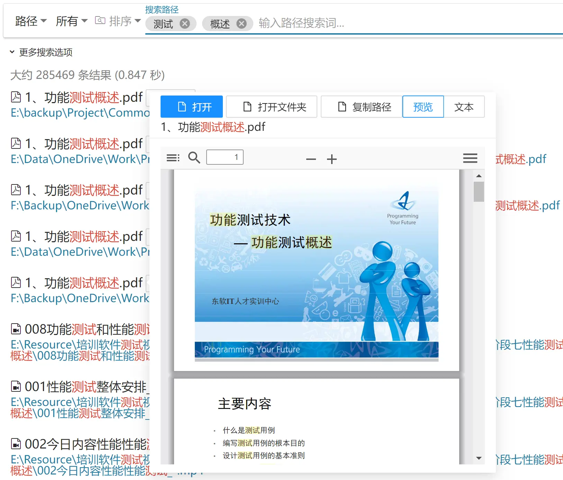Image resolution: width=563 pixels, height=480 pixels.
Task: Click the video file icon for 008功能测试
Action: [x=16, y=329]
